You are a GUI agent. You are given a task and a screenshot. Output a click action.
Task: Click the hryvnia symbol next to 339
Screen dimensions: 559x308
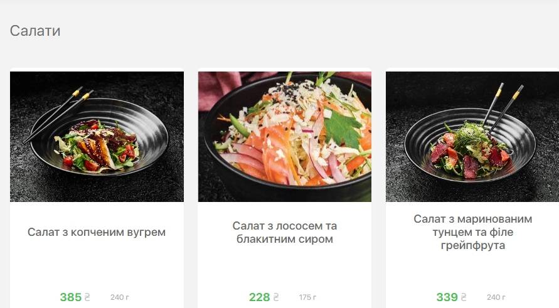pos(464,297)
